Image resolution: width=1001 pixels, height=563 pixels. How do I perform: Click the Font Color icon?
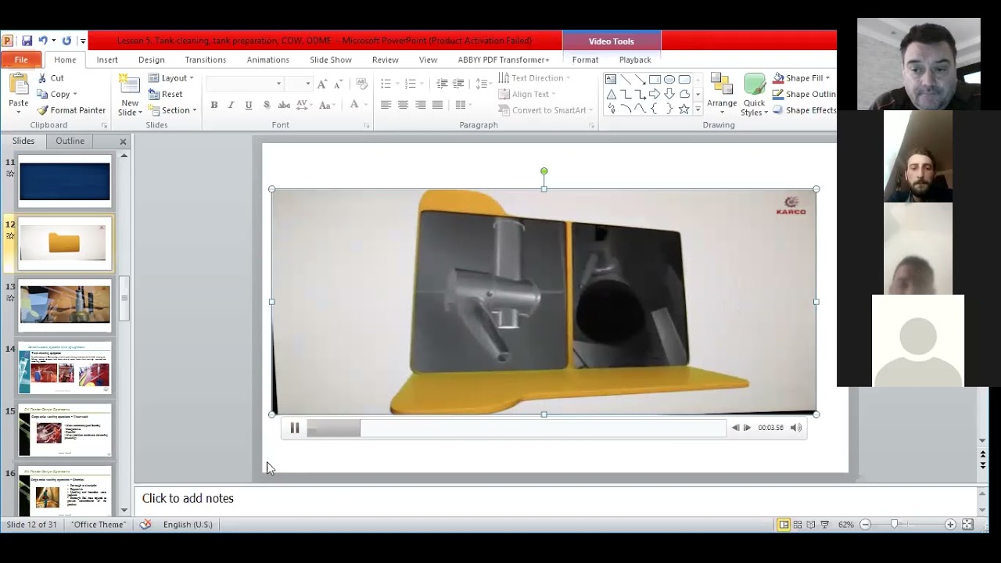coord(354,105)
